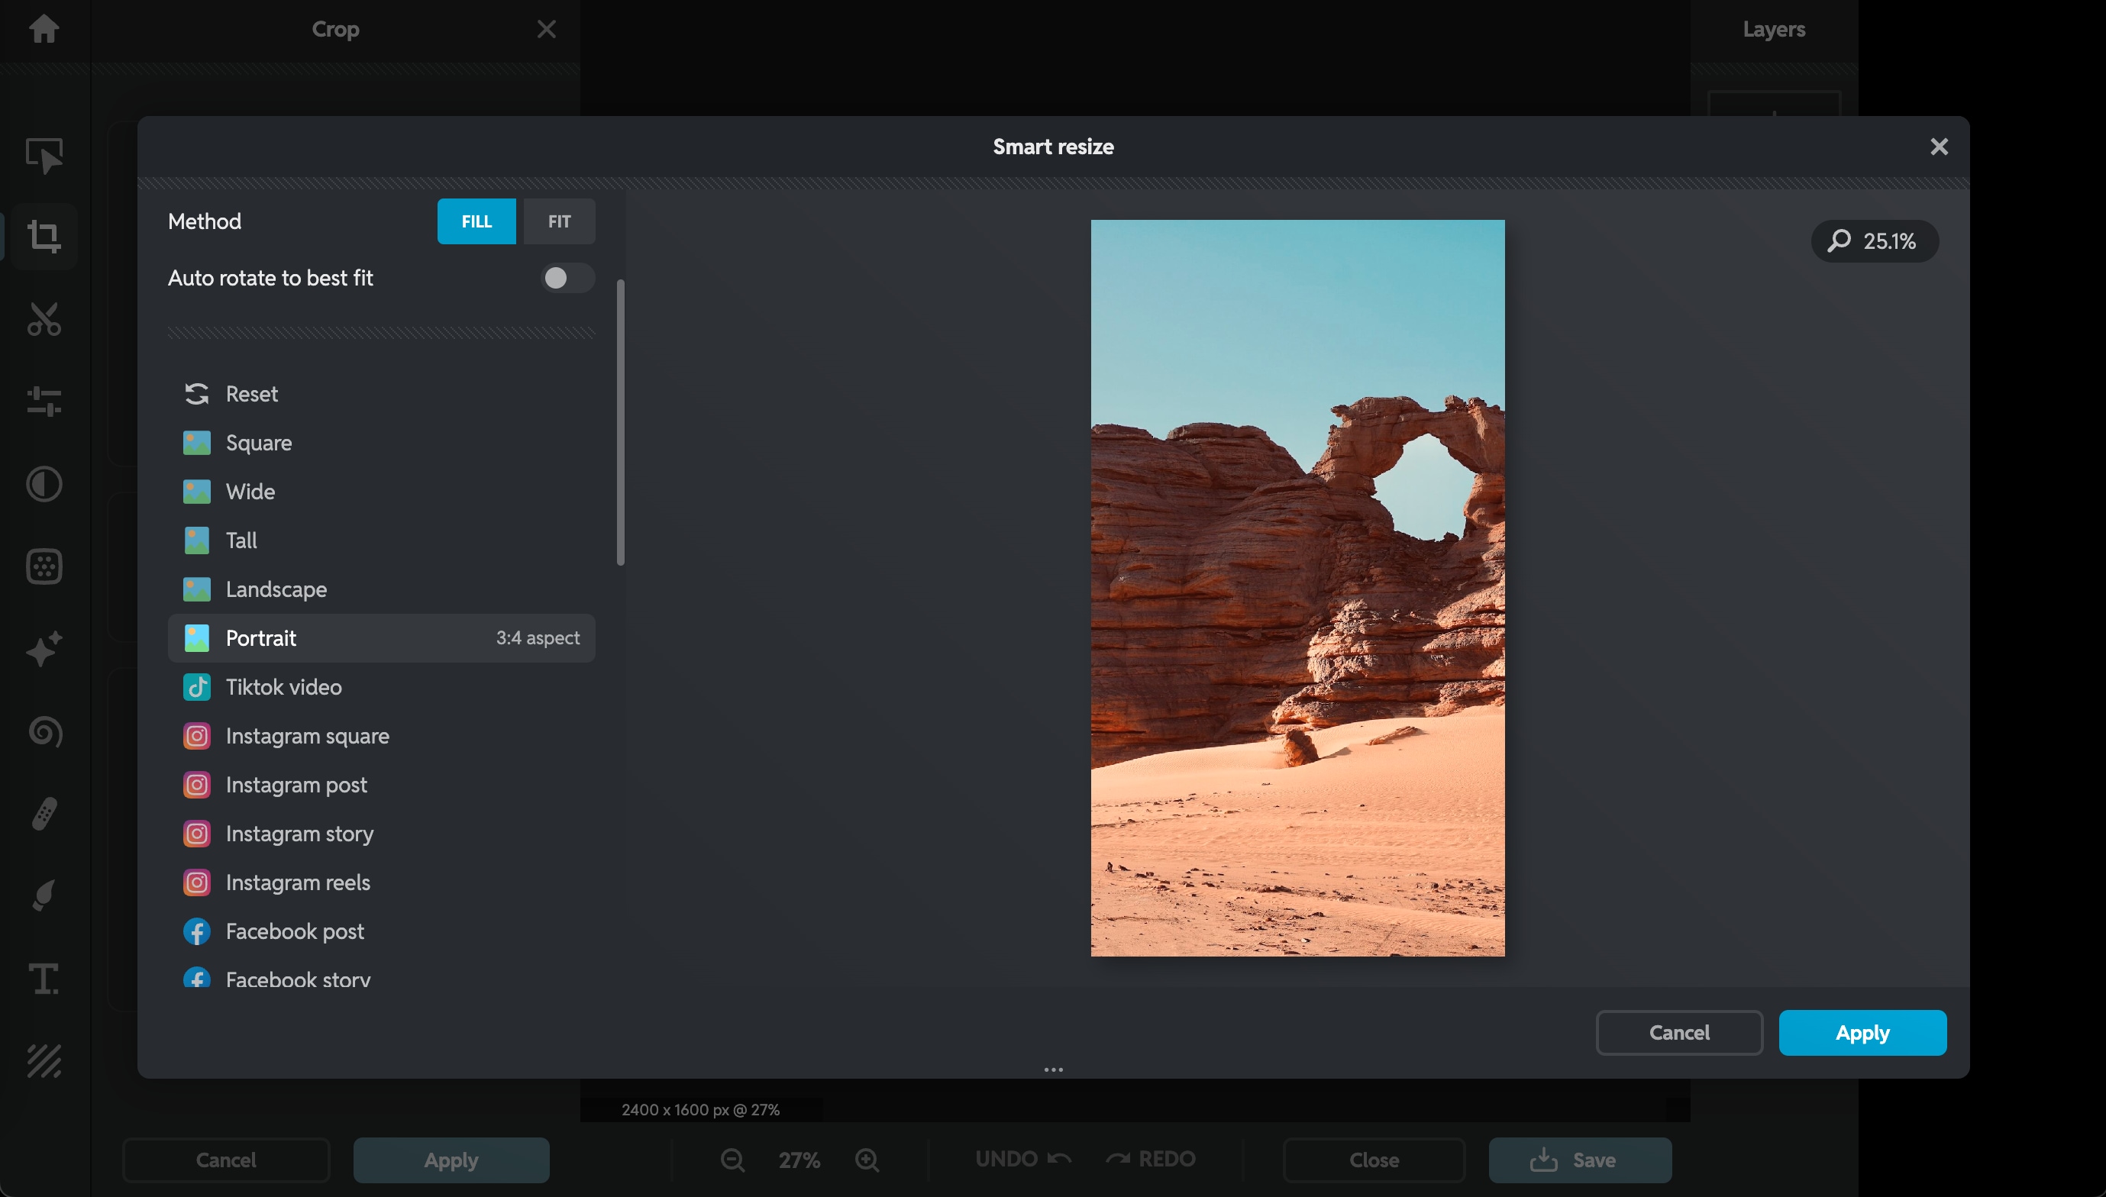Select the Liquify spiral tool

click(44, 731)
